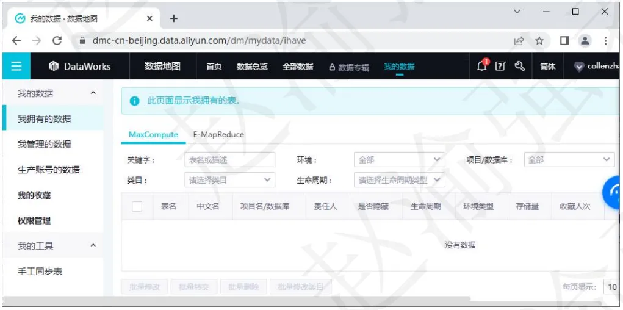623x310 pixels.
Task: Toggle the browser side panel icon
Action: (x=564, y=40)
